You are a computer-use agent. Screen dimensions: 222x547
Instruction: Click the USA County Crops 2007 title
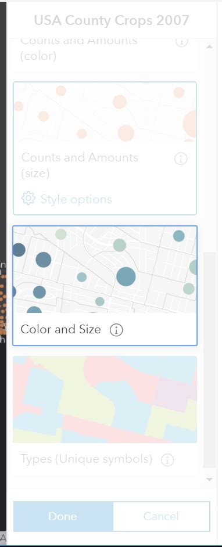tap(112, 20)
